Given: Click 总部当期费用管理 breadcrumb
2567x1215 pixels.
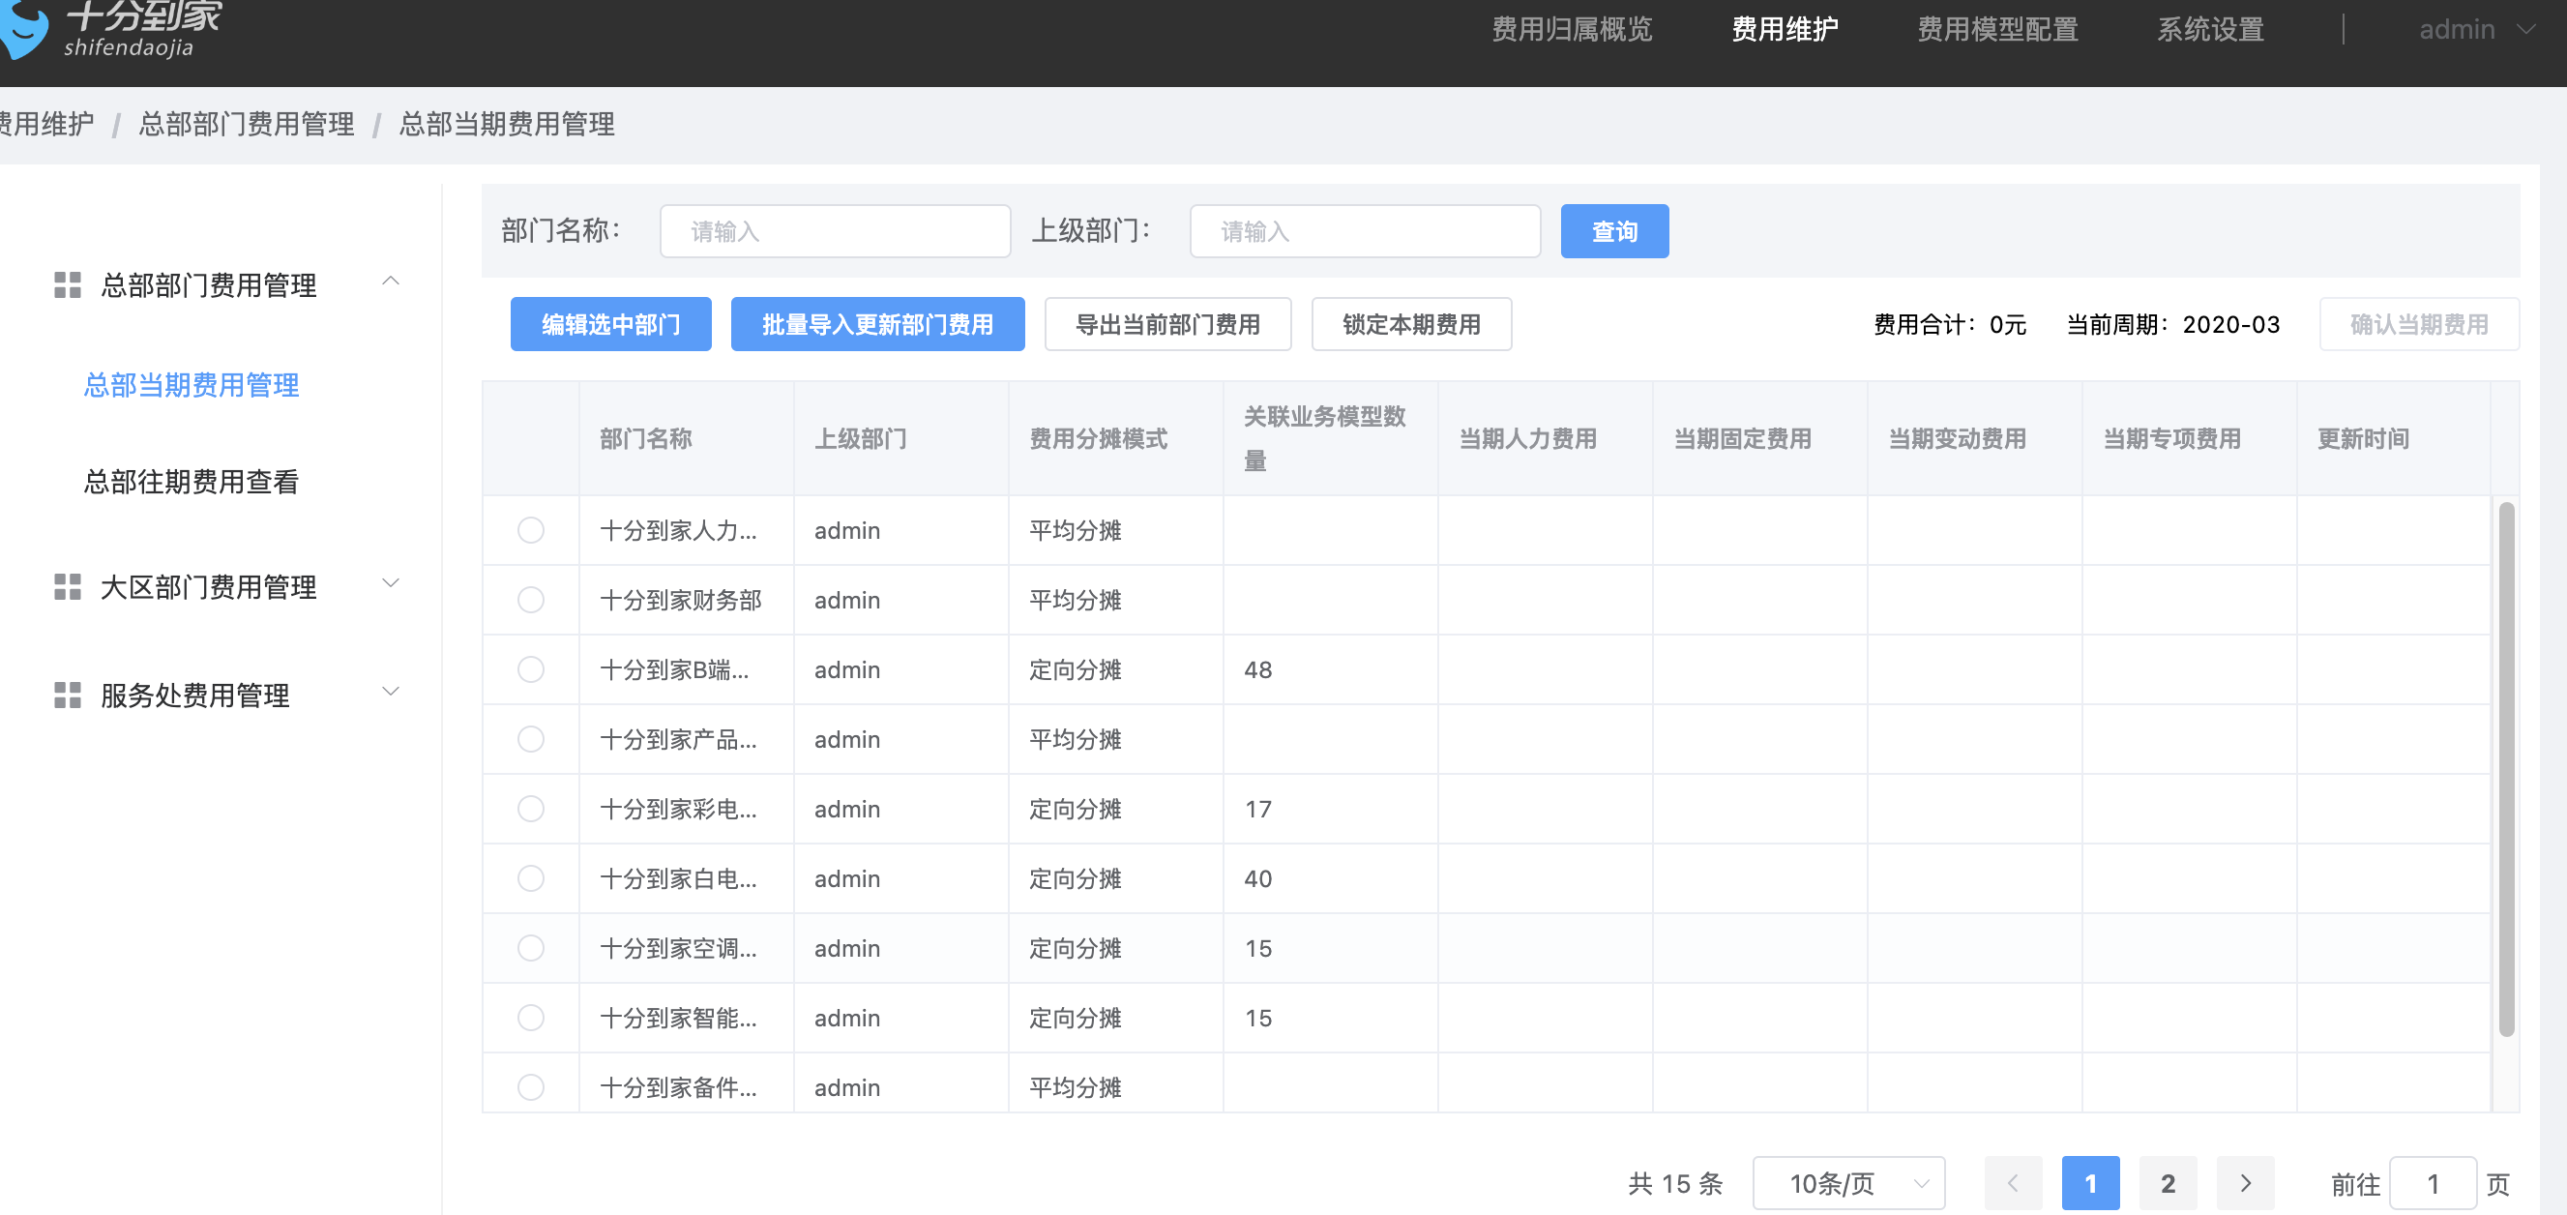Looking at the screenshot, I should click(x=506, y=124).
